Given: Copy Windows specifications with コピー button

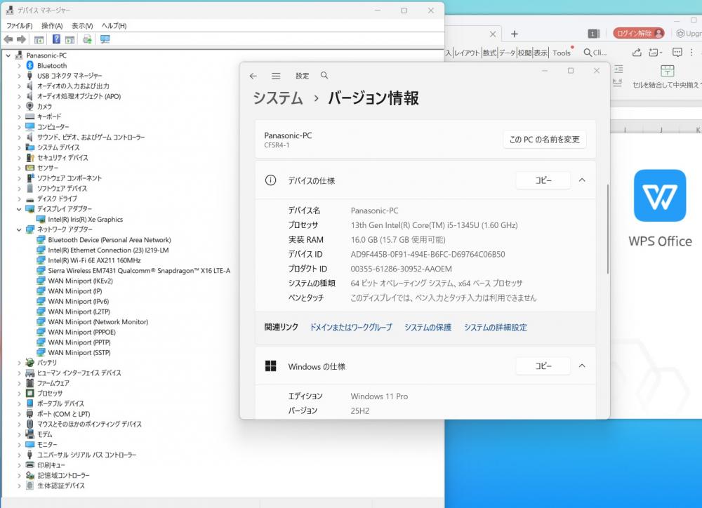Looking at the screenshot, I should (543, 366).
